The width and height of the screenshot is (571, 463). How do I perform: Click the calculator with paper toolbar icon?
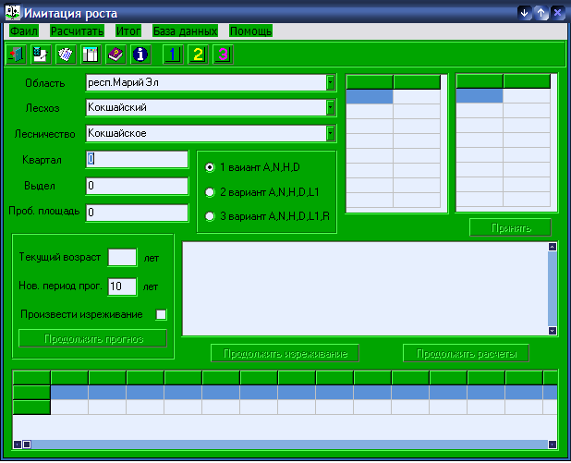(x=41, y=55)
